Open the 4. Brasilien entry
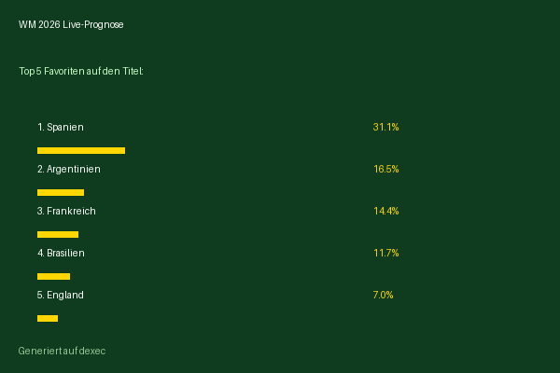 (61, 253)
